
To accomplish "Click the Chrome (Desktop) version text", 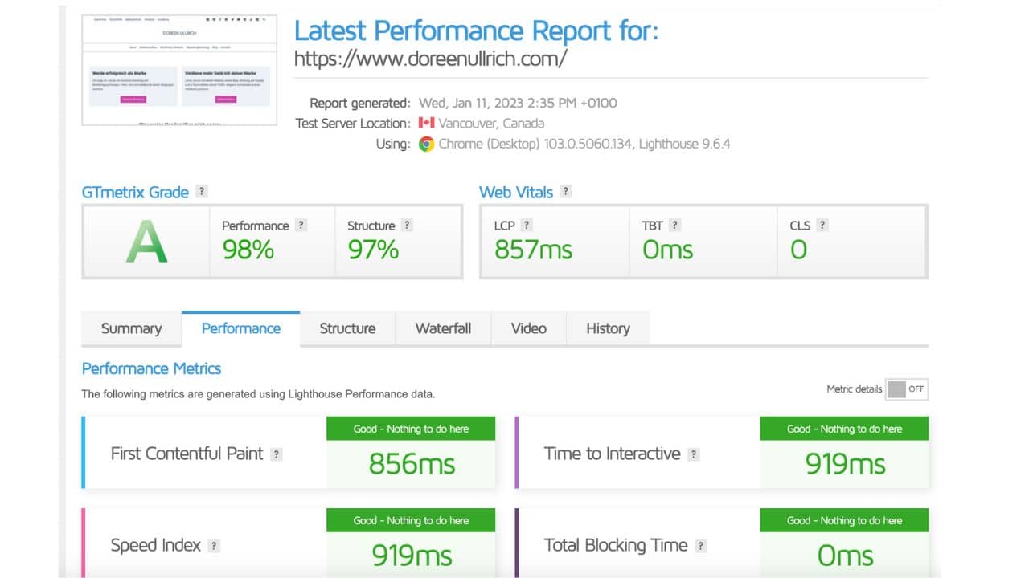I will 584,144.
